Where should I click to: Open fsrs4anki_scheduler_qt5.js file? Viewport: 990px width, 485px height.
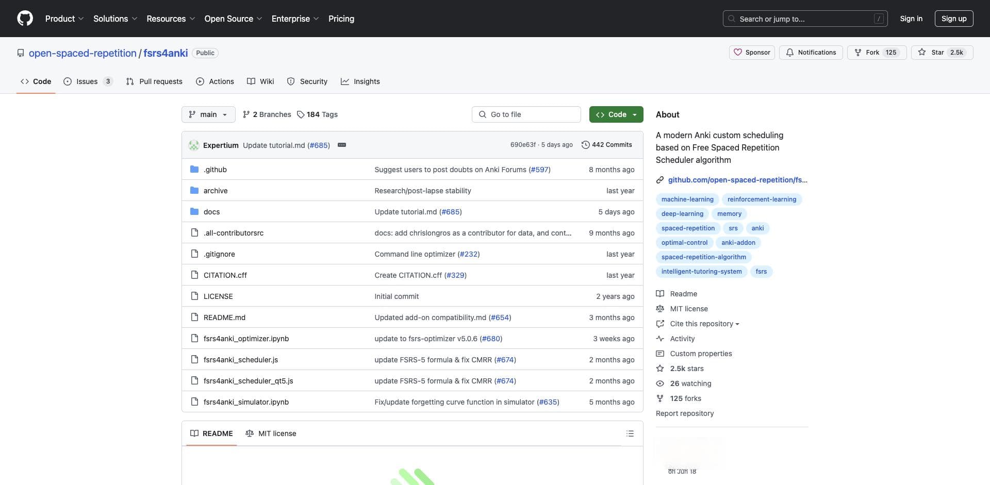tap(248, 381)
